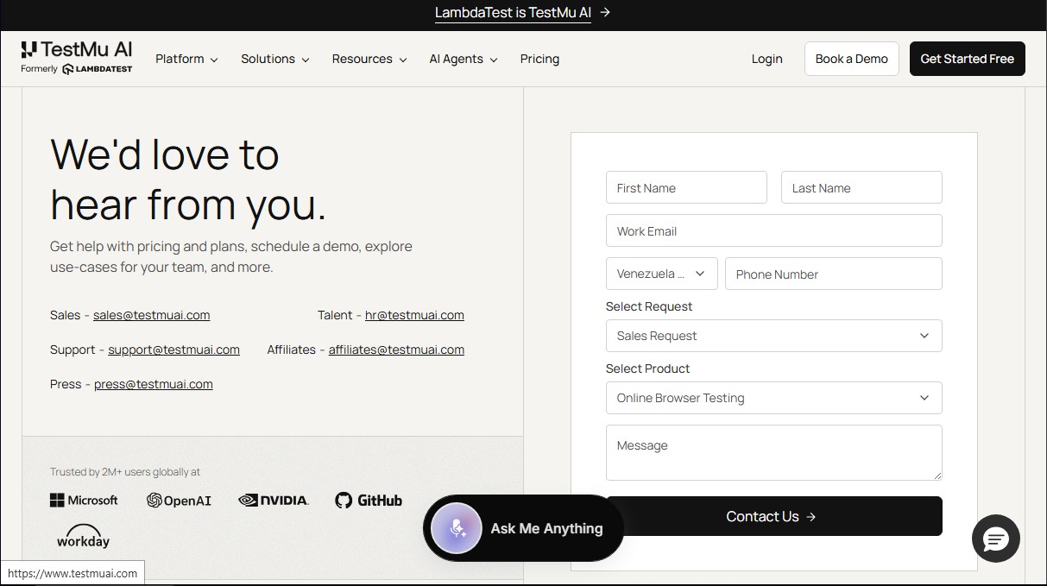Image resolution: width=1047 pixels, height=586 pixels.
Task: Focus the First Name field
Action: click(x=686, y=187)
